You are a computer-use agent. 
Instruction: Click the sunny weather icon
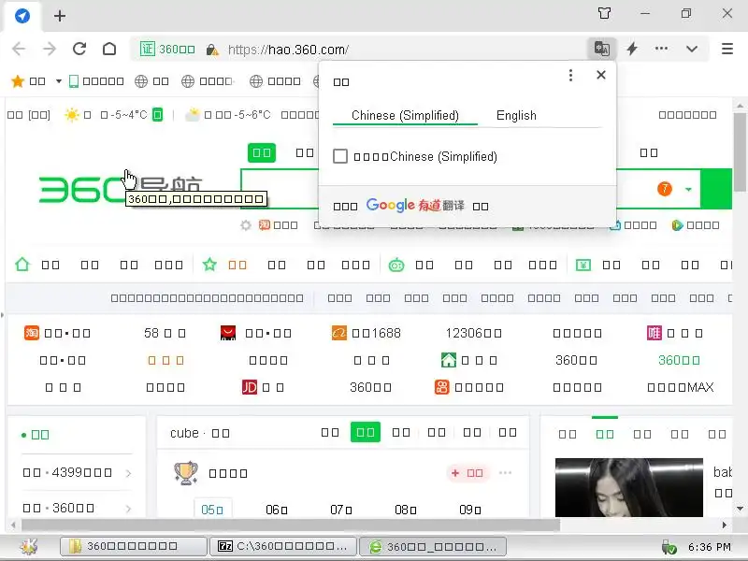pyautogui.click(x=72, y=115)
